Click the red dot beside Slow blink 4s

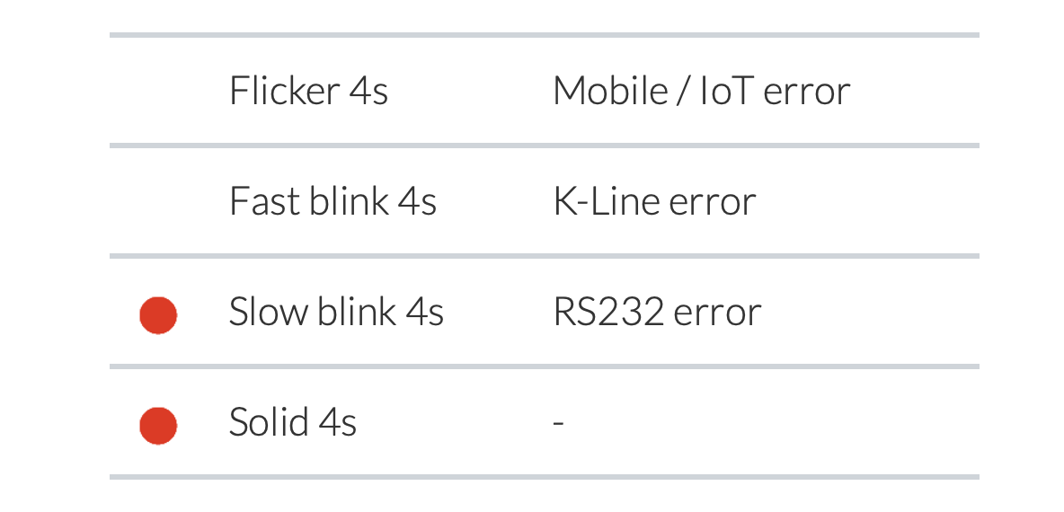click(158, 315)
